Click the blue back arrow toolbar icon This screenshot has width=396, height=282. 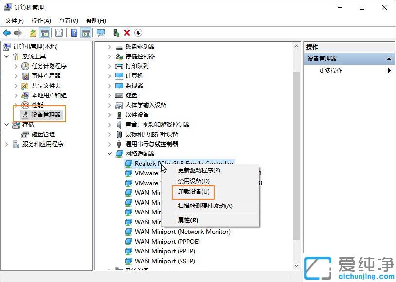point(7,33)
